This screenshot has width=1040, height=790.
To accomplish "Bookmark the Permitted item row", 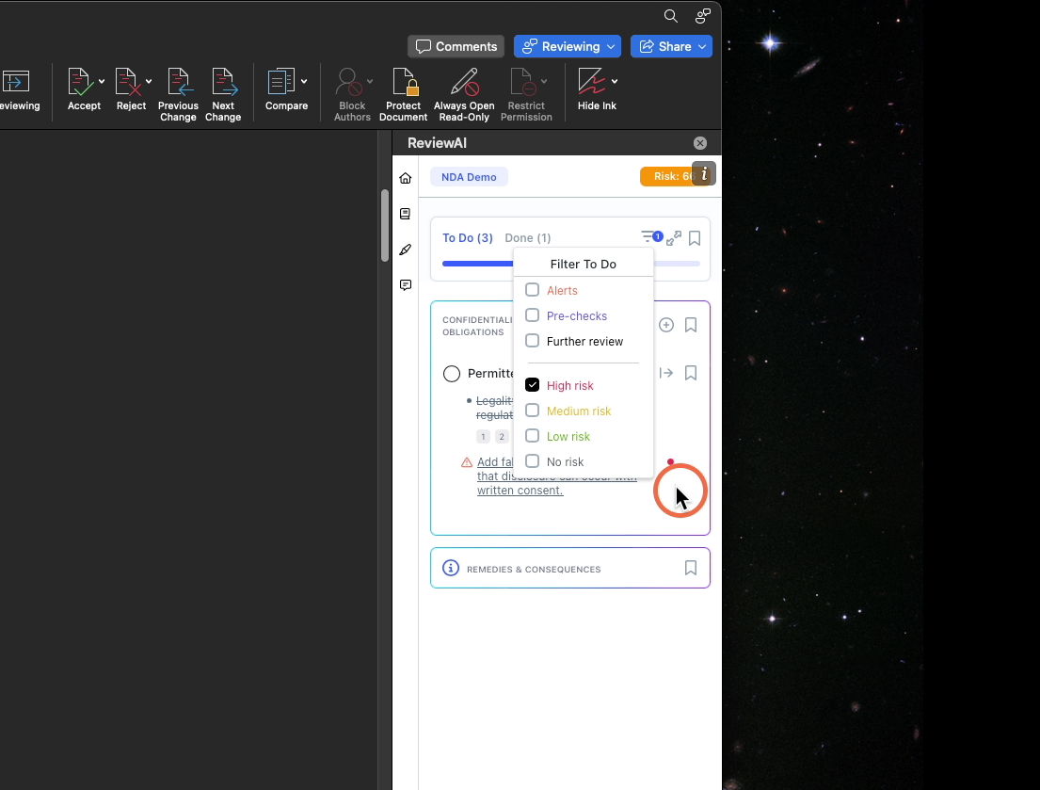I will tap(691, 374).
